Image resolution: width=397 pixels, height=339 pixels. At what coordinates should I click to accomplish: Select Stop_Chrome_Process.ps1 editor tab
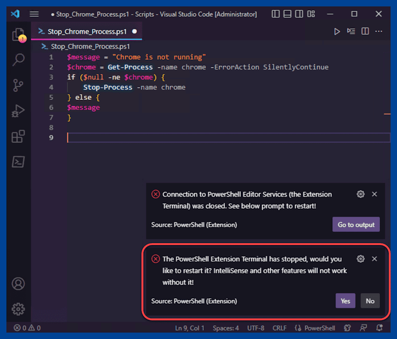click(86, 31)
